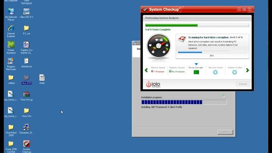Click Cancel in the .NET installer window
The image size is (272, 153).
tap(225, 132)
